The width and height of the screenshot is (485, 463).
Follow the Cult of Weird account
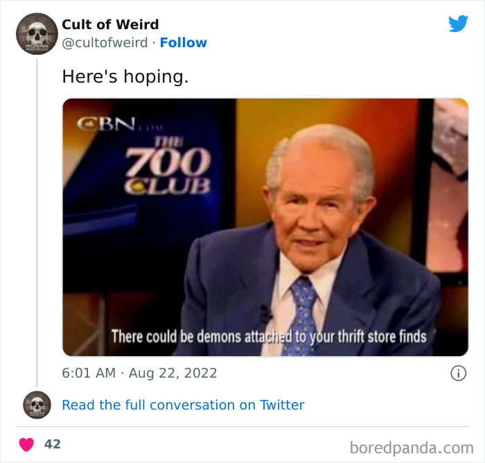point(184,42)
